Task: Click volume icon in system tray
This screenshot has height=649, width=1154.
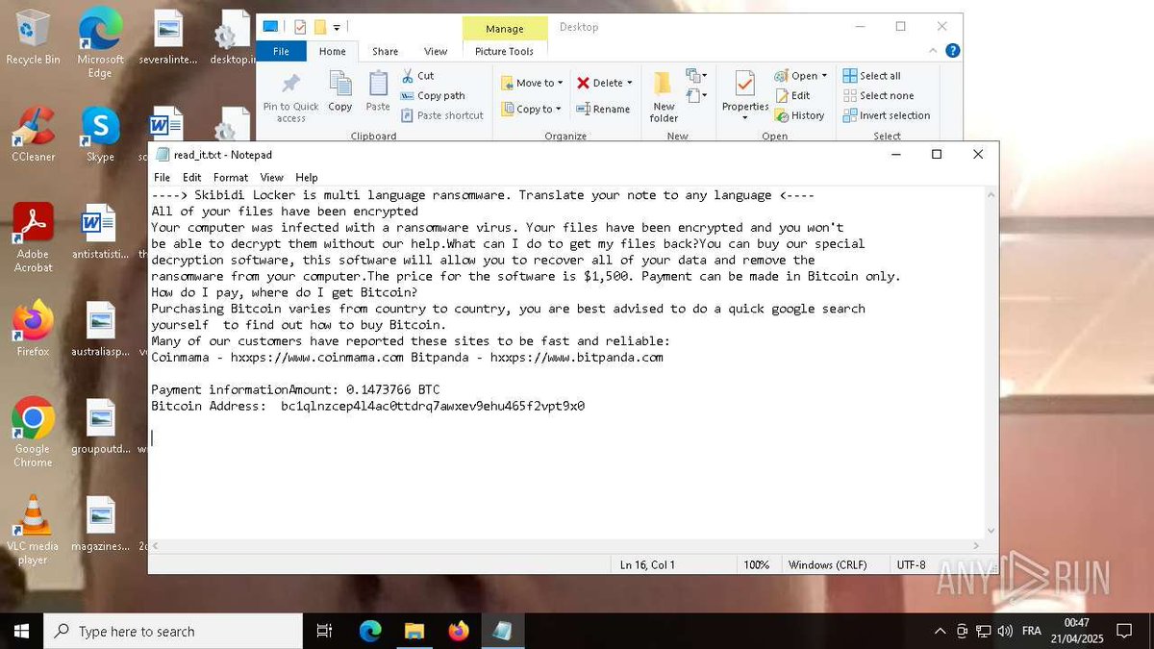Action: [x=1005, y=631]
